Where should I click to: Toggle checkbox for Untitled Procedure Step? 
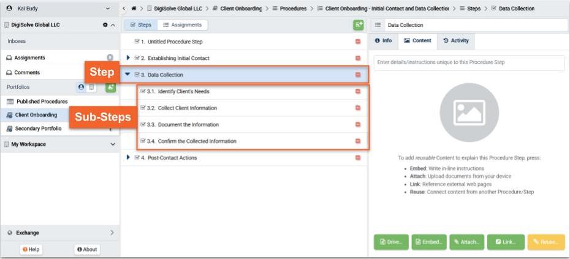[138, 42]
